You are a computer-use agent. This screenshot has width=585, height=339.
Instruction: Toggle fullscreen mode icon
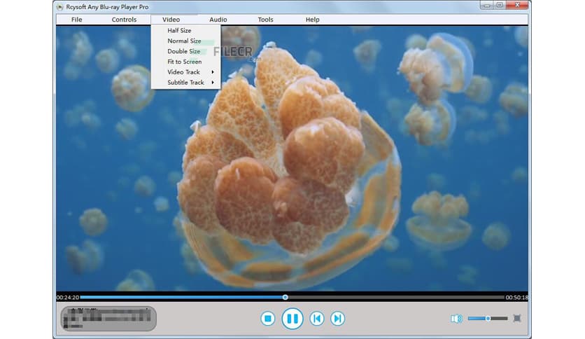[516, 318]
